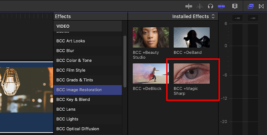Click the BCC +DeBlock effect thumbnail
Viewport: 267px width, 135px height.
tap(151, 74)
